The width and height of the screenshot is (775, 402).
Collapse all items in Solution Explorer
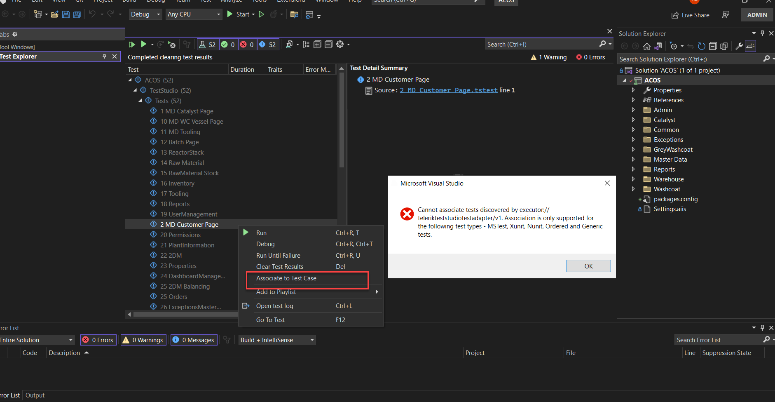point(713,46)
